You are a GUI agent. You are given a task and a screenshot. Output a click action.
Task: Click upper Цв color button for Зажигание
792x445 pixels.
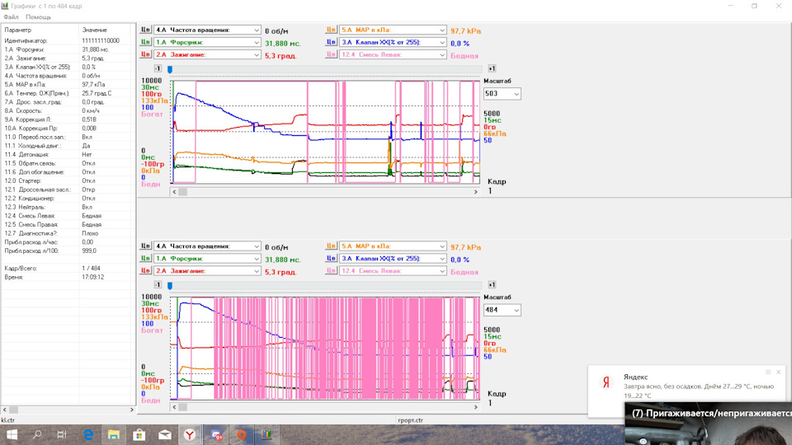[145, 54]
